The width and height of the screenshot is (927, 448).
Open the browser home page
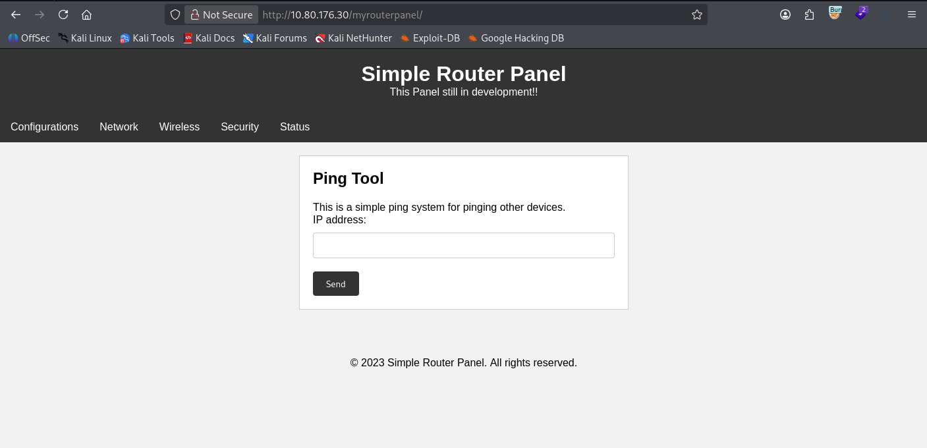point(87,14)
